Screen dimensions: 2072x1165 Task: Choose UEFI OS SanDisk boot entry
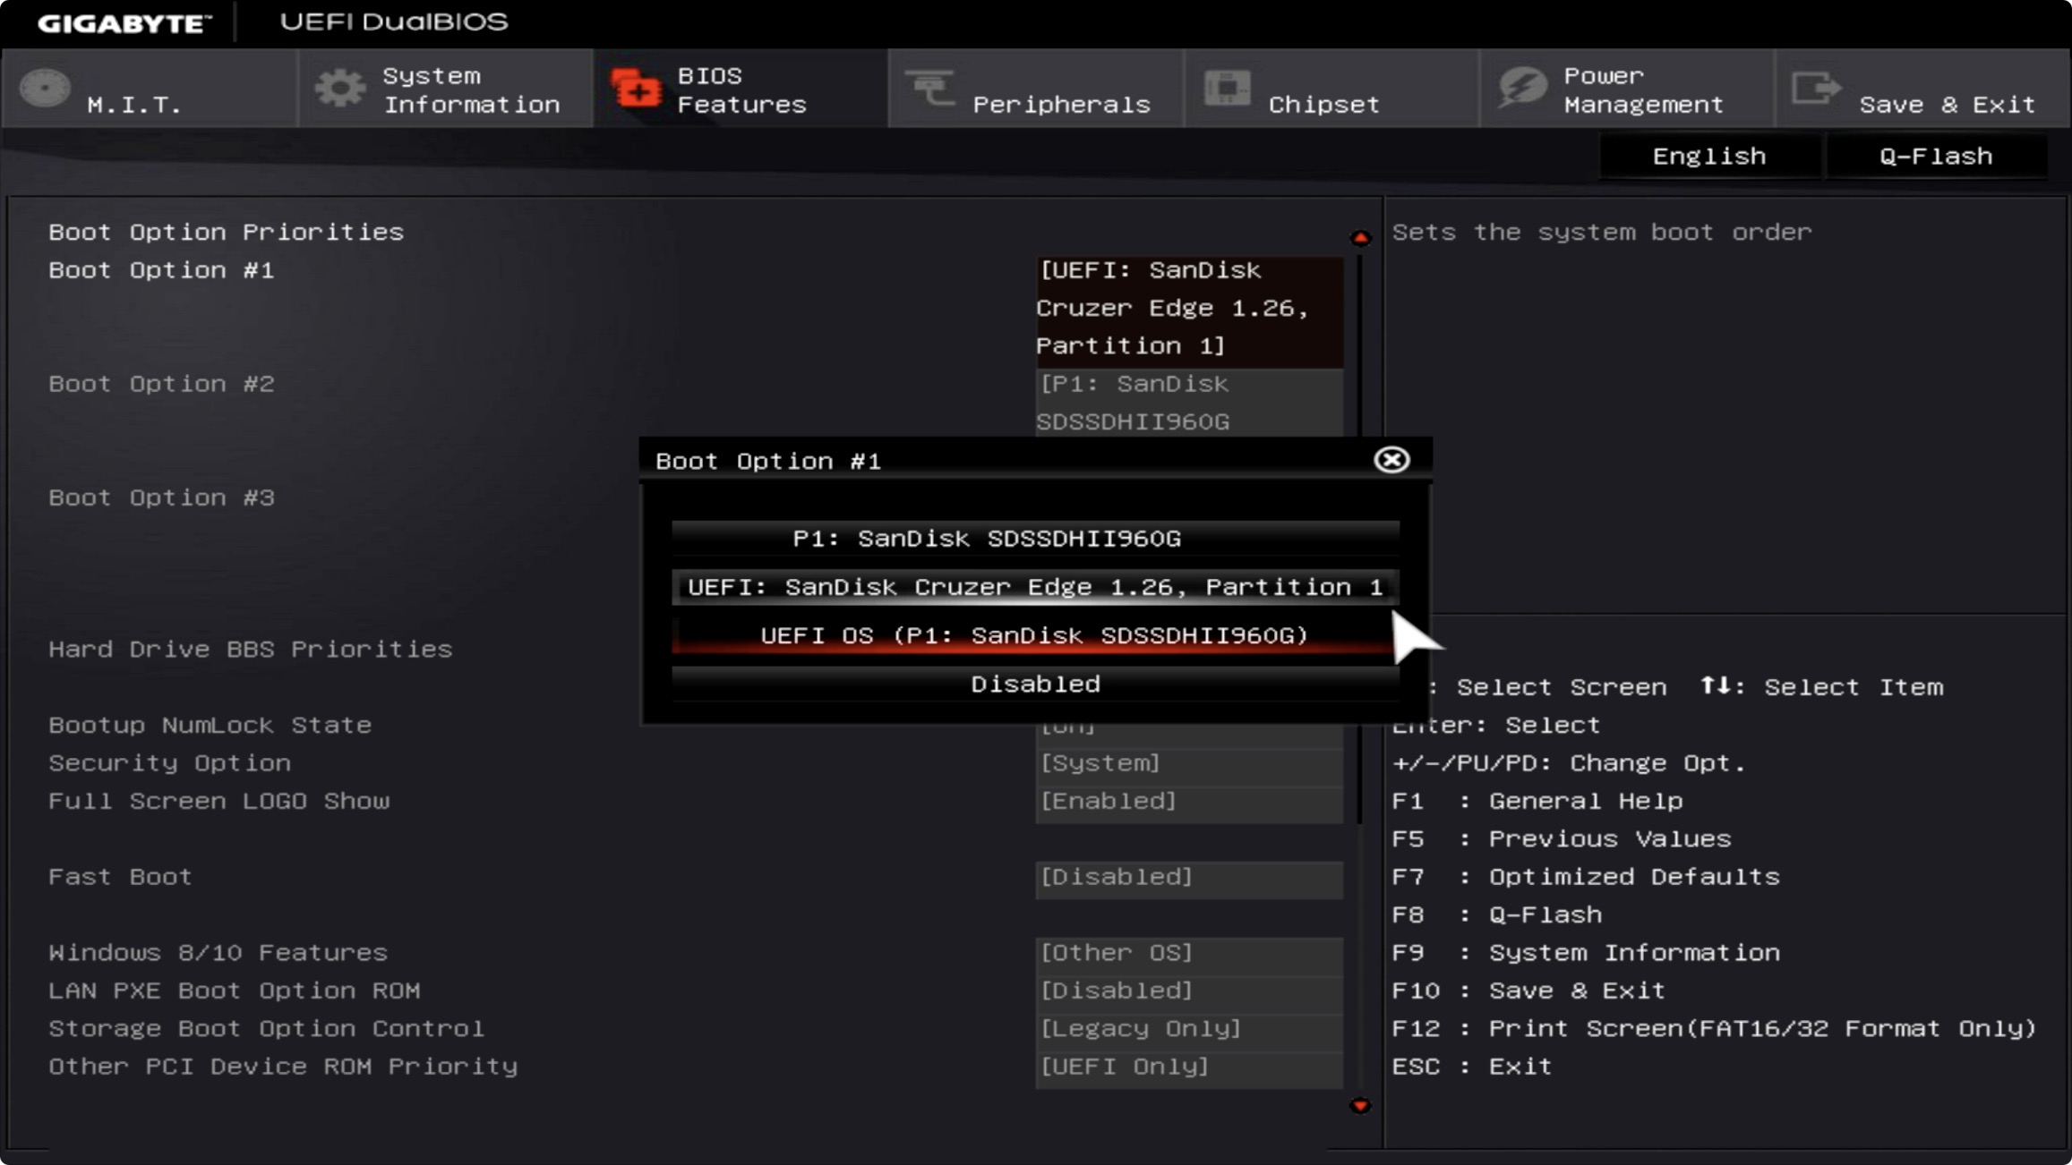1034,635
